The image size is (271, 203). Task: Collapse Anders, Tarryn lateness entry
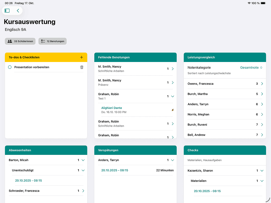(173, 160)
